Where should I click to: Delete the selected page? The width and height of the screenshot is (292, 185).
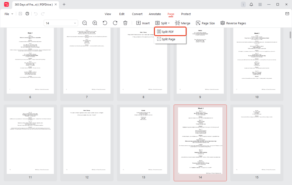(125, 23)
